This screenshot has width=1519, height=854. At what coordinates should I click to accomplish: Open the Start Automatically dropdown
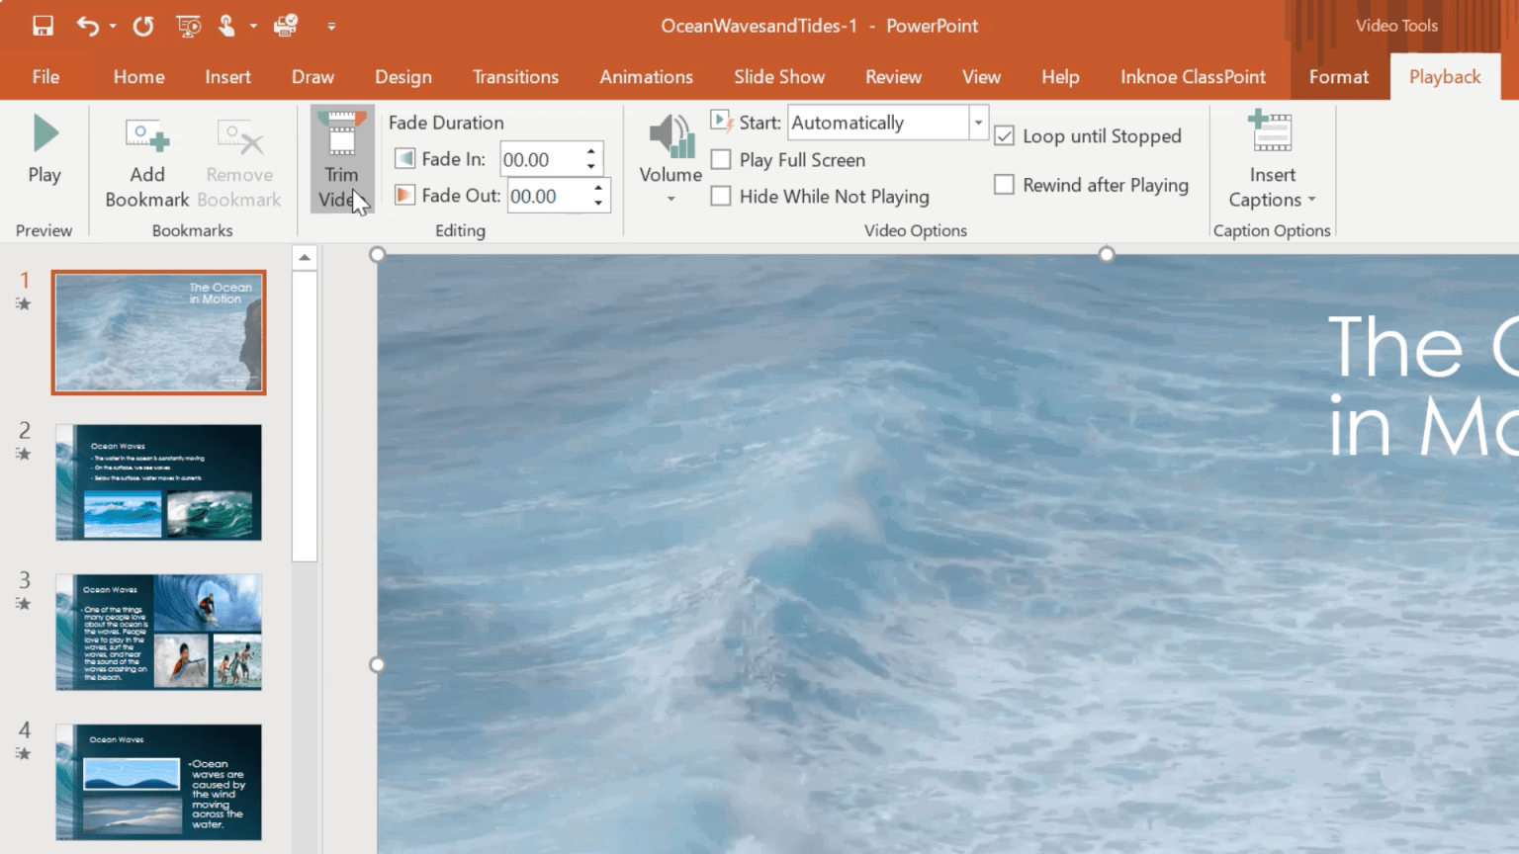[977, 122]
